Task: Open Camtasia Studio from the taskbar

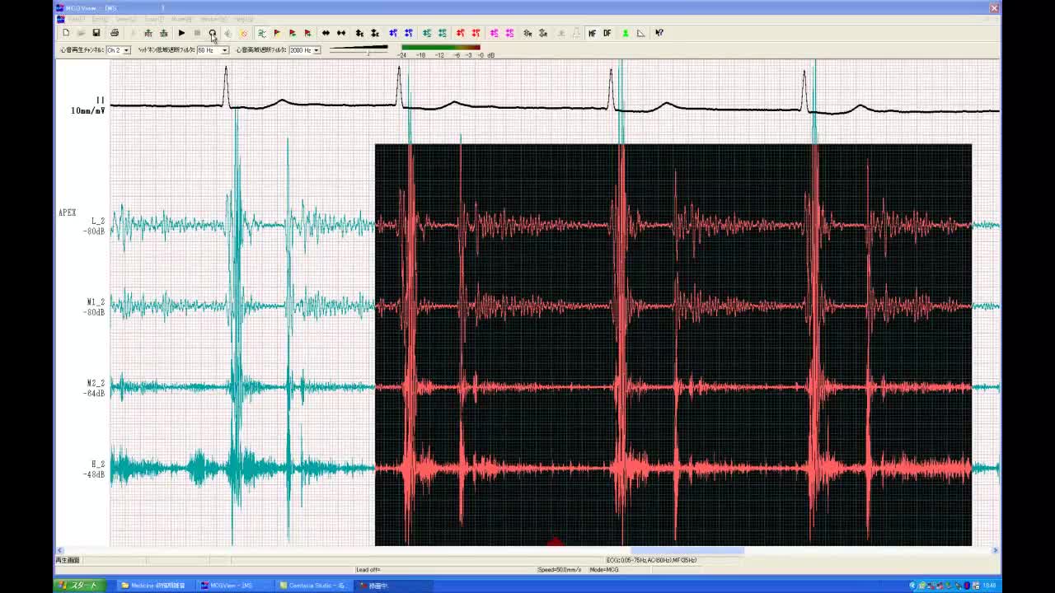Action: 313,586
